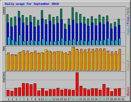This screenshot has height=102, width=131.
Task: Click the green day label 12
Action: coord(50,99)
